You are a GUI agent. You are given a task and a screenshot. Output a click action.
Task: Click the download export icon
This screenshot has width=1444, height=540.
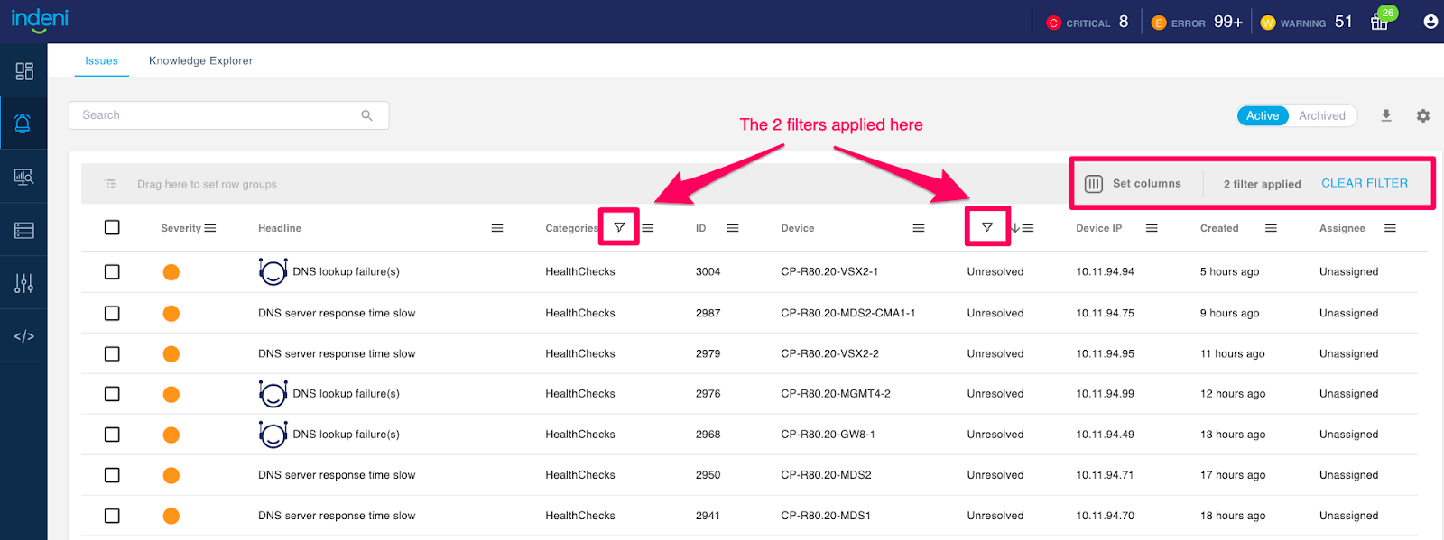[x=1386, y=115]
